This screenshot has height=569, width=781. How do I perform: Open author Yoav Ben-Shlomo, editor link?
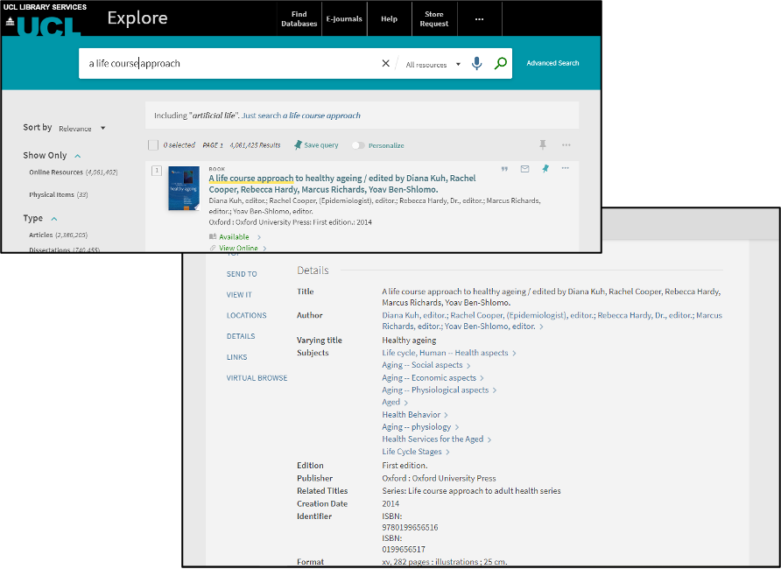490,327
